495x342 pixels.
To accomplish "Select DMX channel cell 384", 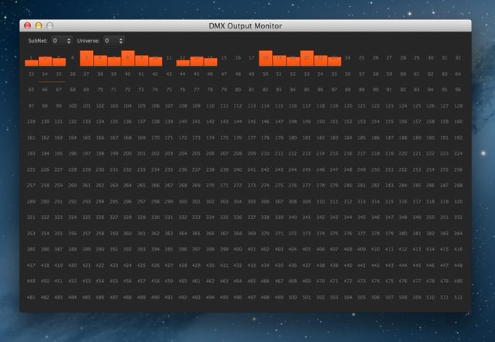I will pos(458,234).
